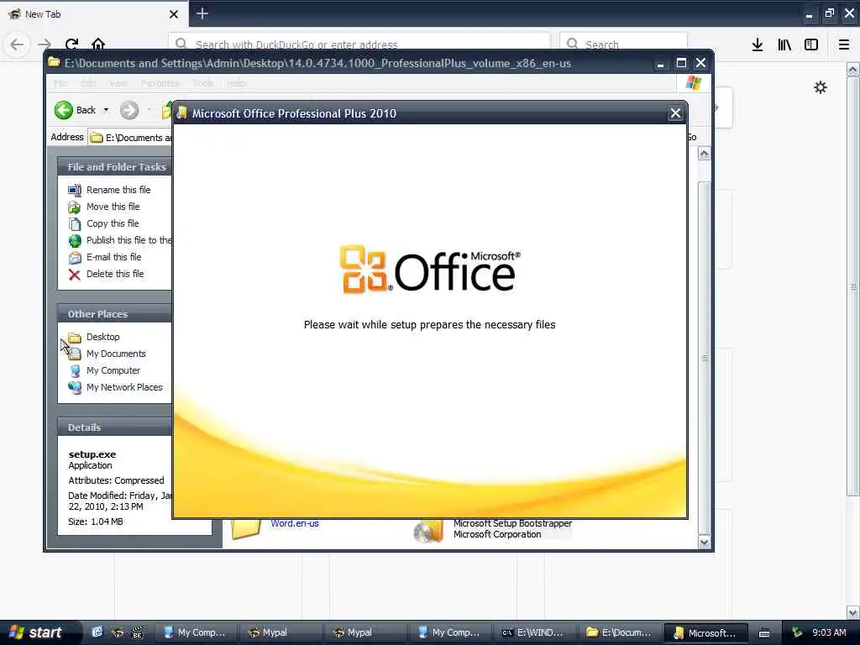The image size is (860, 645).
Task: Open a new browser tab
Action: pos(202,13)
